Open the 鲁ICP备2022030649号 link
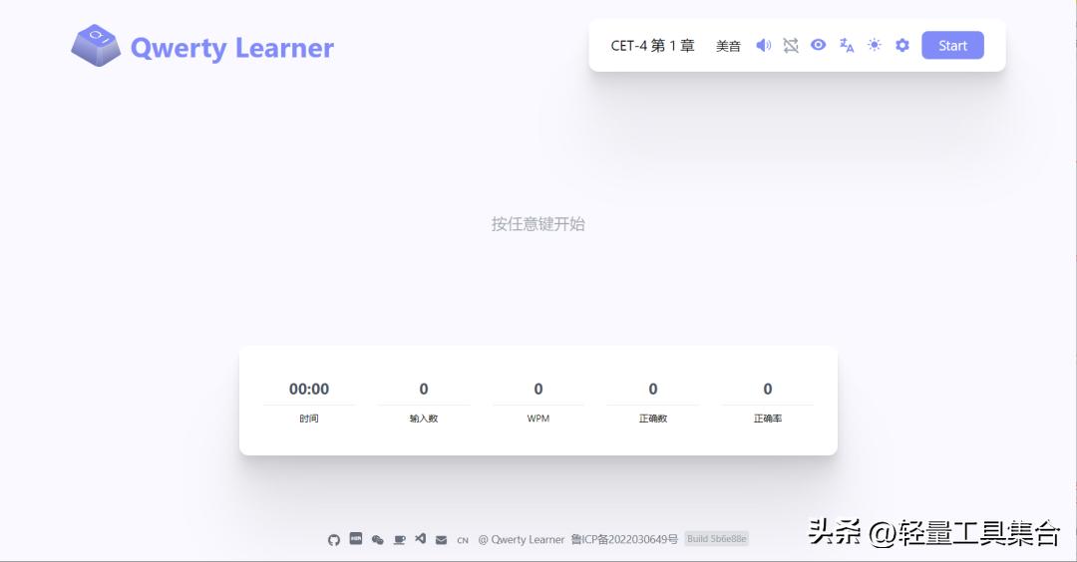 tap(624, 539)
